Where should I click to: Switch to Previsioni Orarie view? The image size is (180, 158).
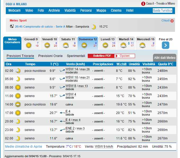tap(50, 56)
